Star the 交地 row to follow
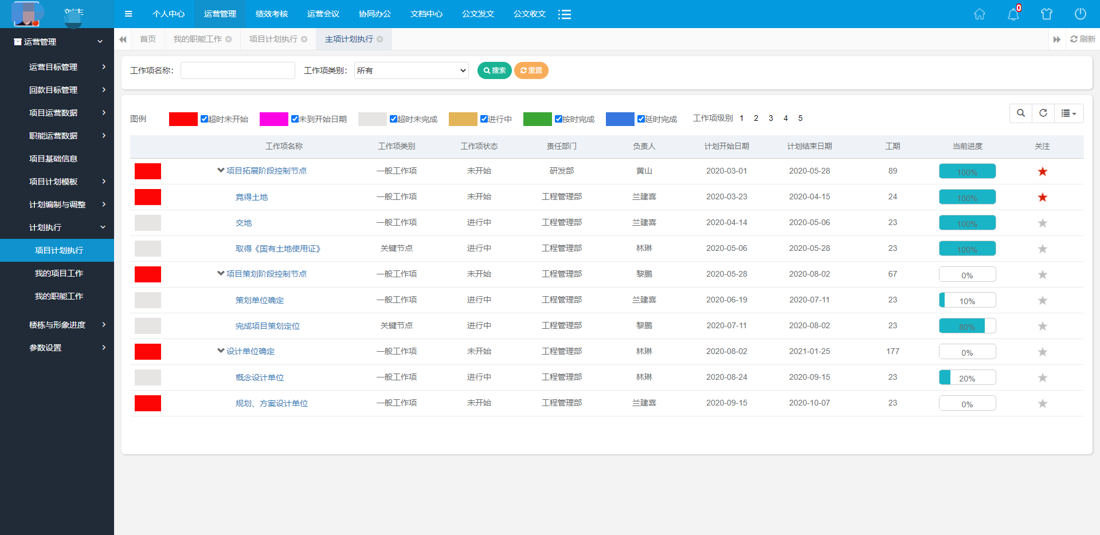 [1042, 223]
